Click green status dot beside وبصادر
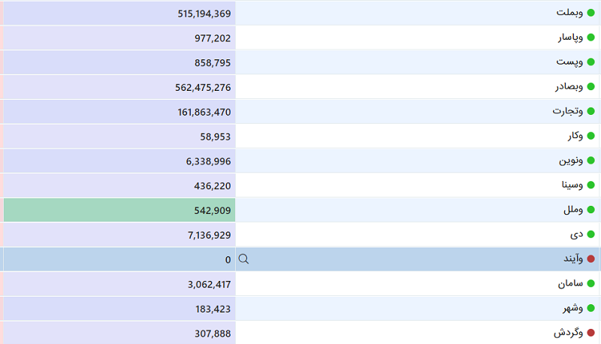 coord(590,86)
